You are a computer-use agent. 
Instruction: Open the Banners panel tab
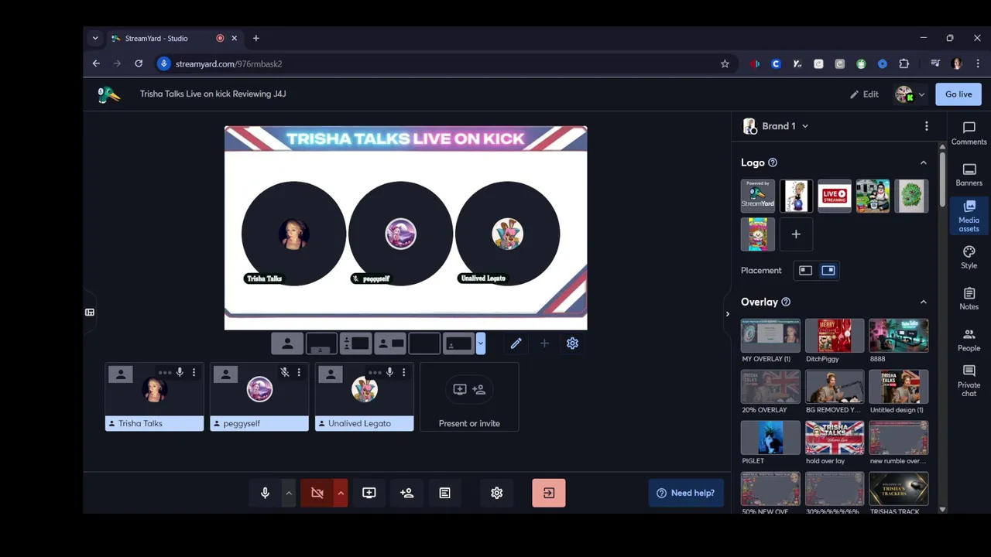(x=969, y=175)
